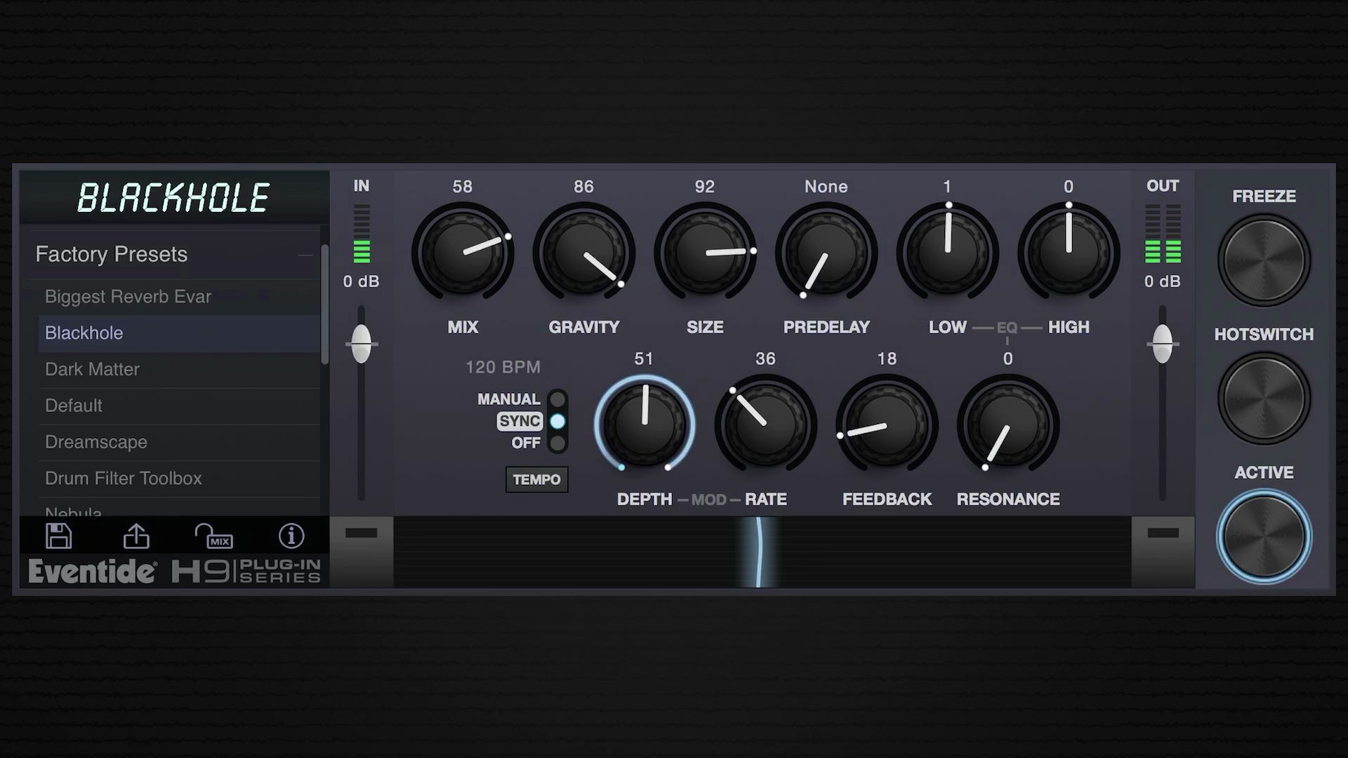Click the Eventide logo
Viewport: 1348px width, 758px height.
tap(92, 571)
